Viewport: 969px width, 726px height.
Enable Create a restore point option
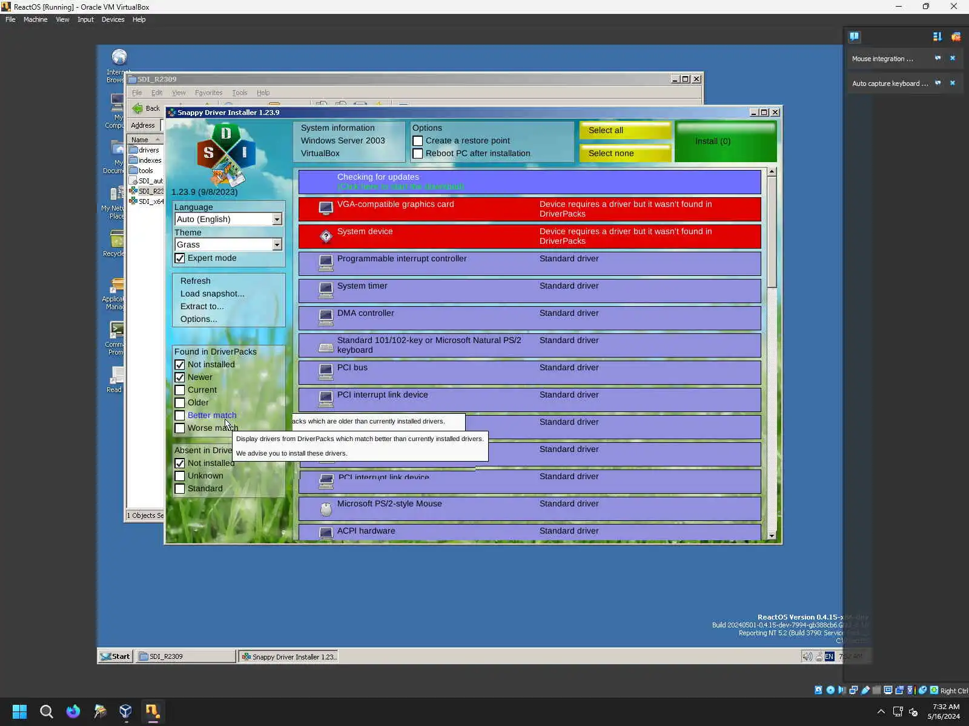[418, 141]
